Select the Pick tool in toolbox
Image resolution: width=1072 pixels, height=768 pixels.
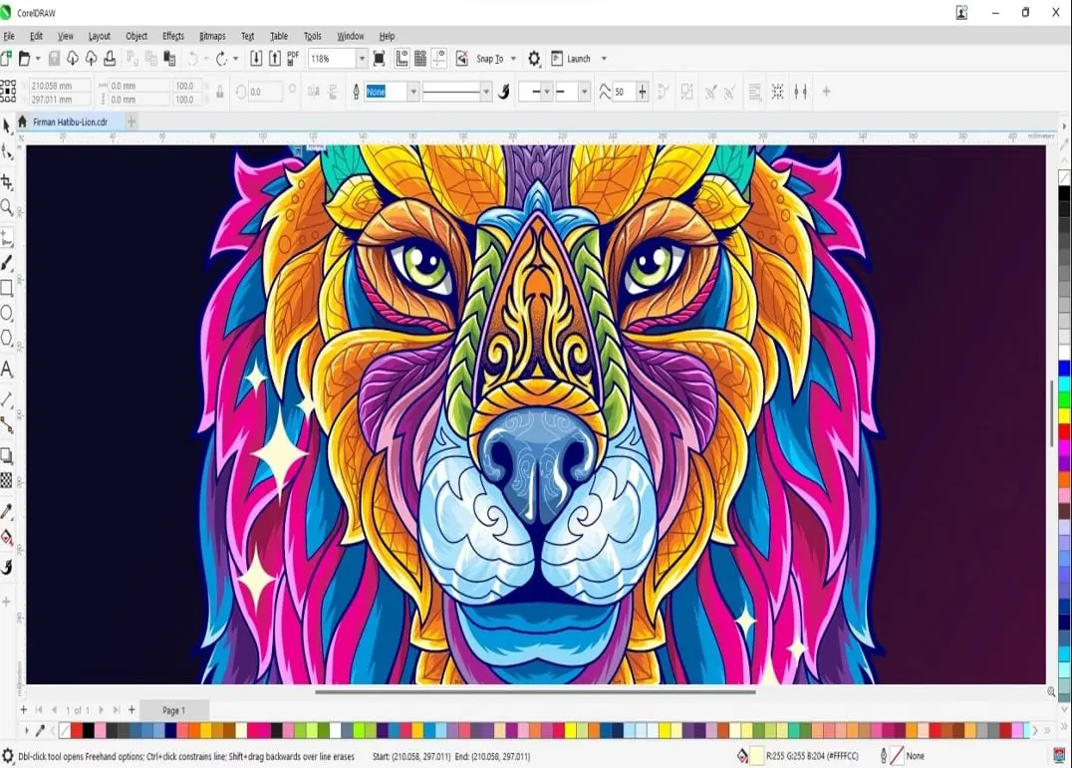tap(7, 126)
